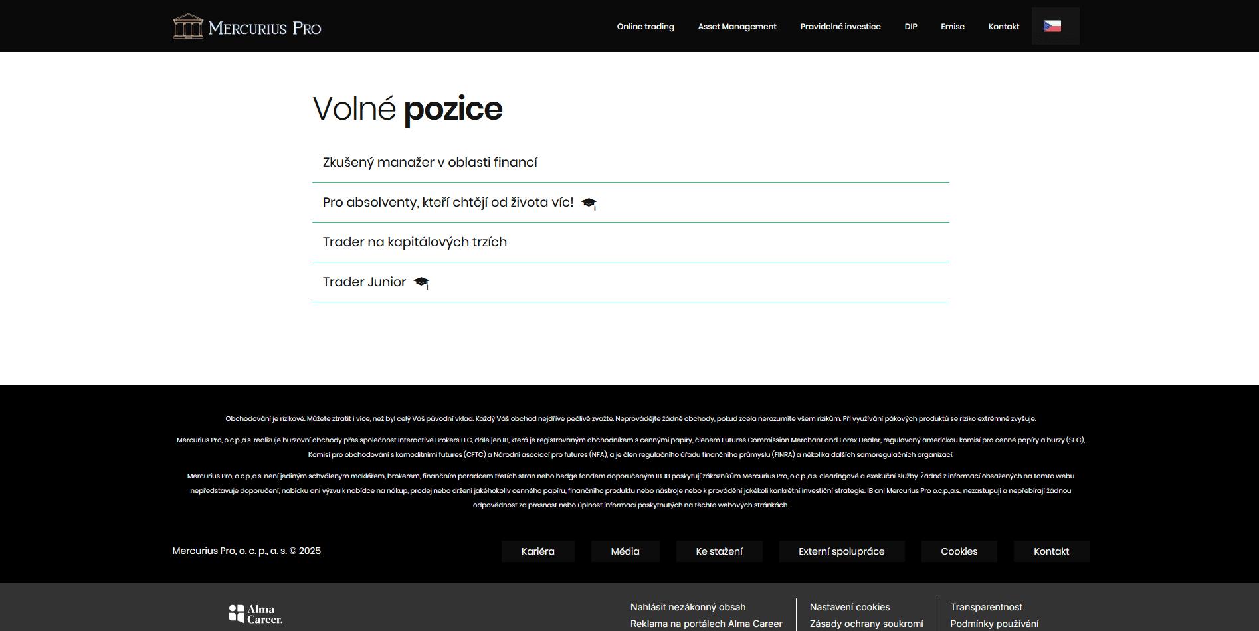Viewport: 1259px width, 631px height.
Task: Open the Média footer button
Action: 625,551
